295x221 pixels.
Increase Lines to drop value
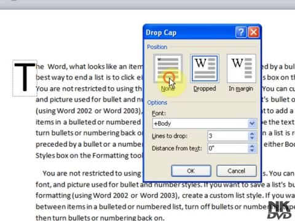(252, 134)
